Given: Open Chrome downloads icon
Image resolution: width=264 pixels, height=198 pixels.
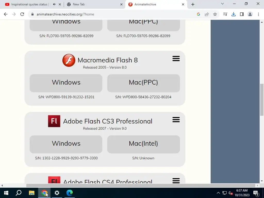Looking at the screenshot, I should 233,14.
